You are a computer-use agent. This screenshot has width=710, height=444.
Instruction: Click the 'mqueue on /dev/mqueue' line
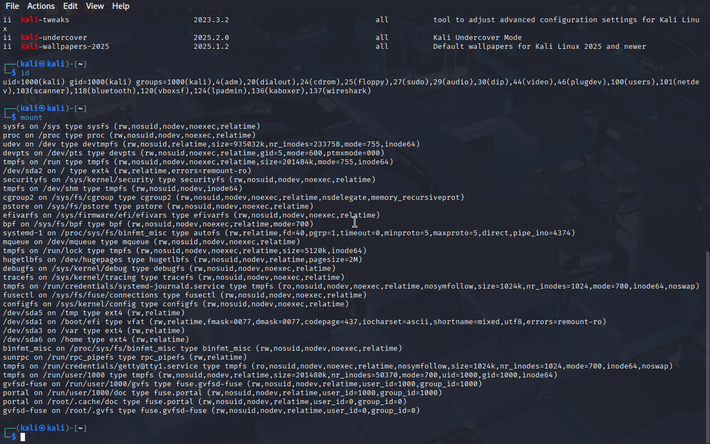click(x=151, y=241)
